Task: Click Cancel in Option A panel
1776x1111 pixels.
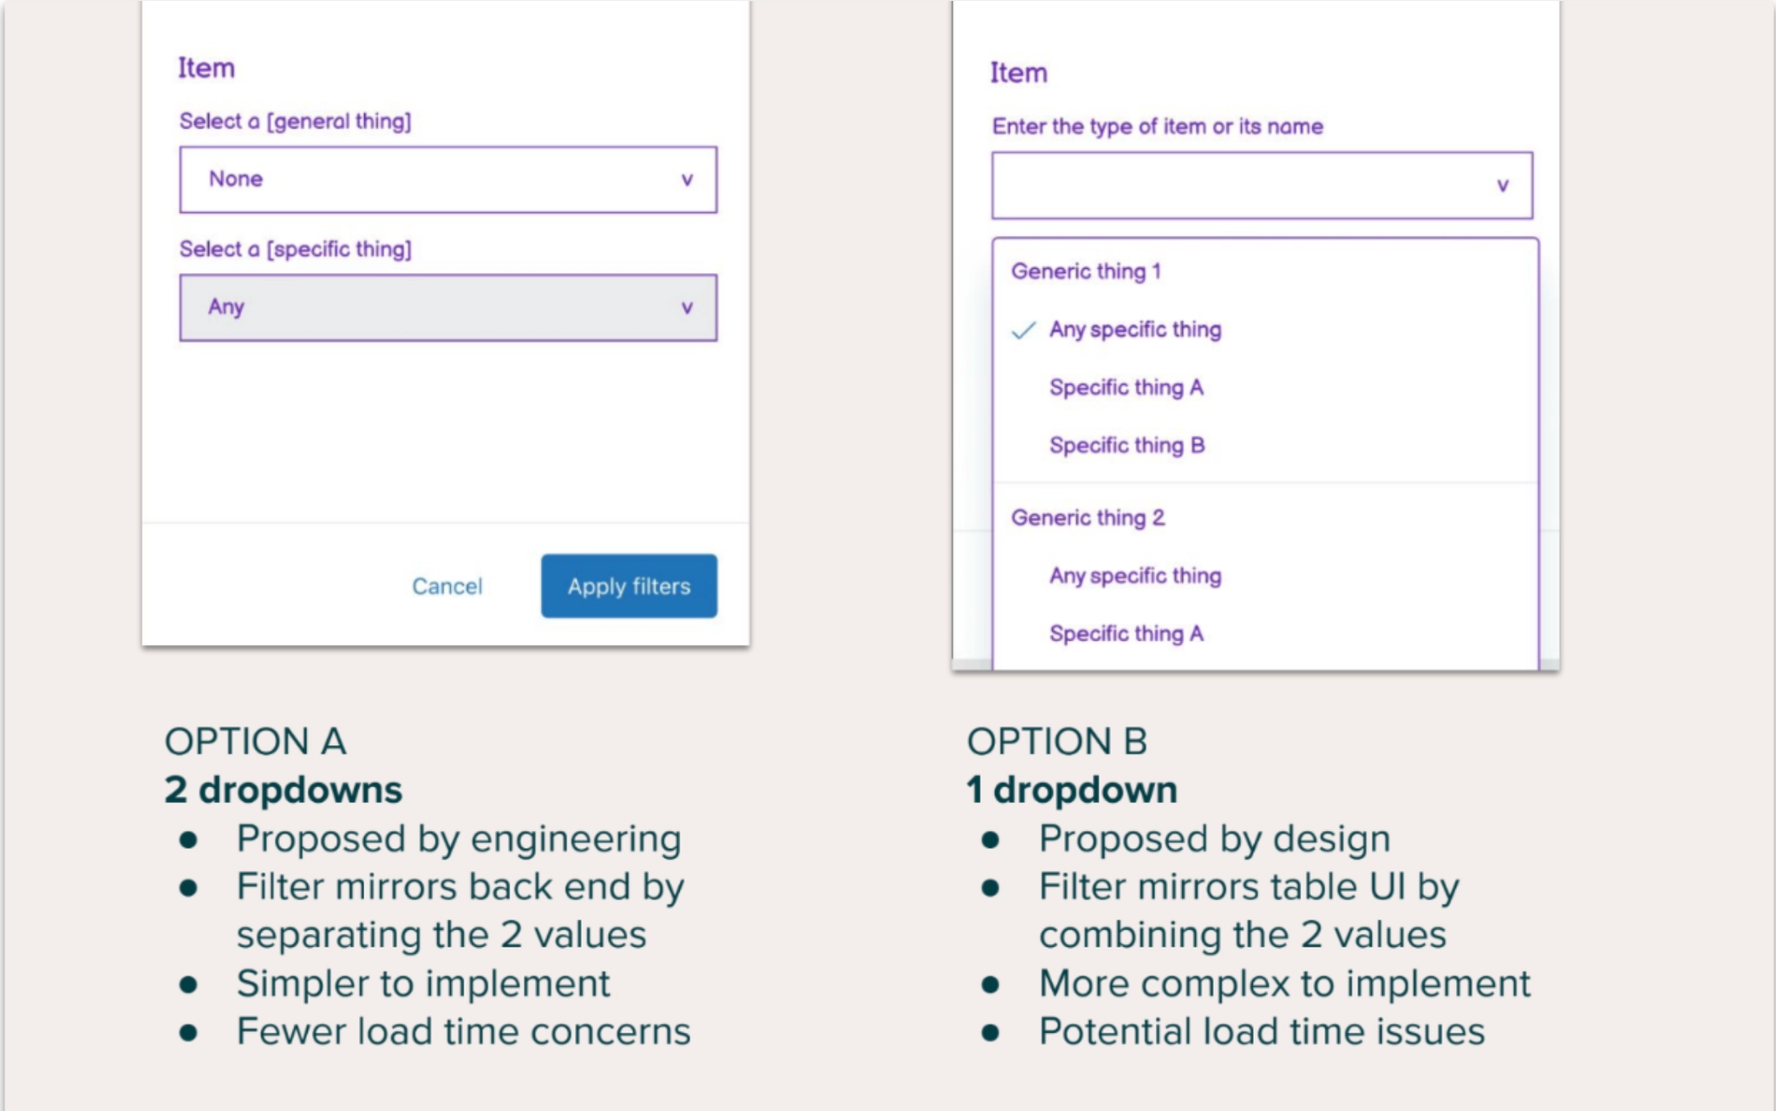Action: point(447,586)
